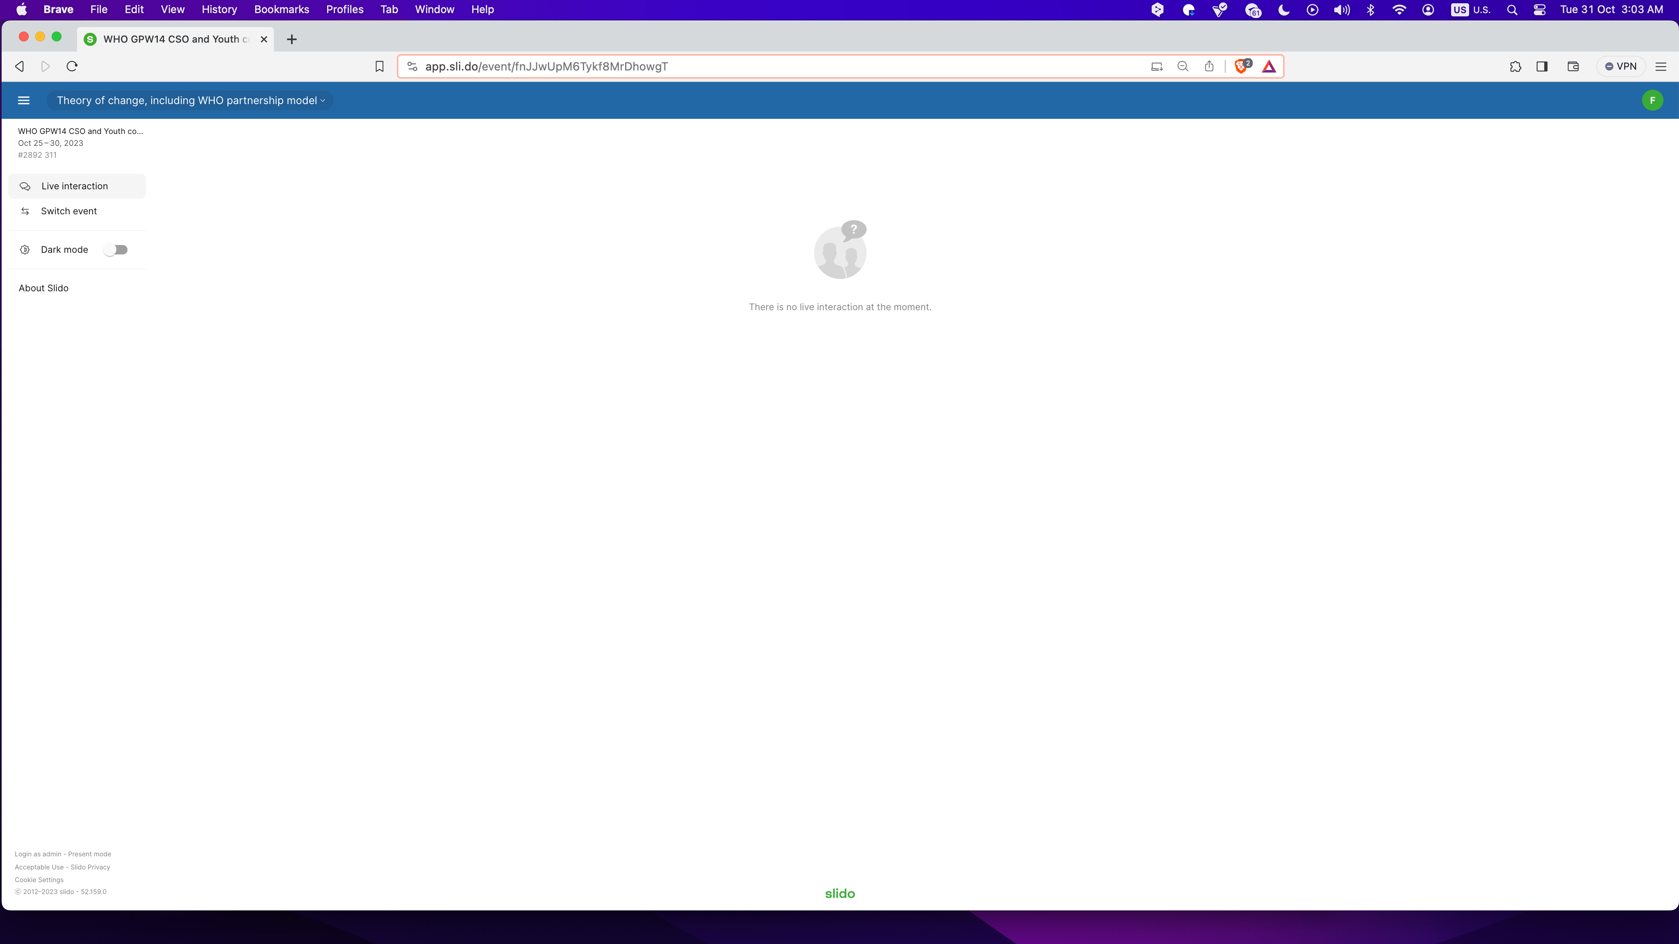Image resolution: width=1679 pixels, height=944 pixels.
Task: Open a new tab with plus button
Action: 292,40
